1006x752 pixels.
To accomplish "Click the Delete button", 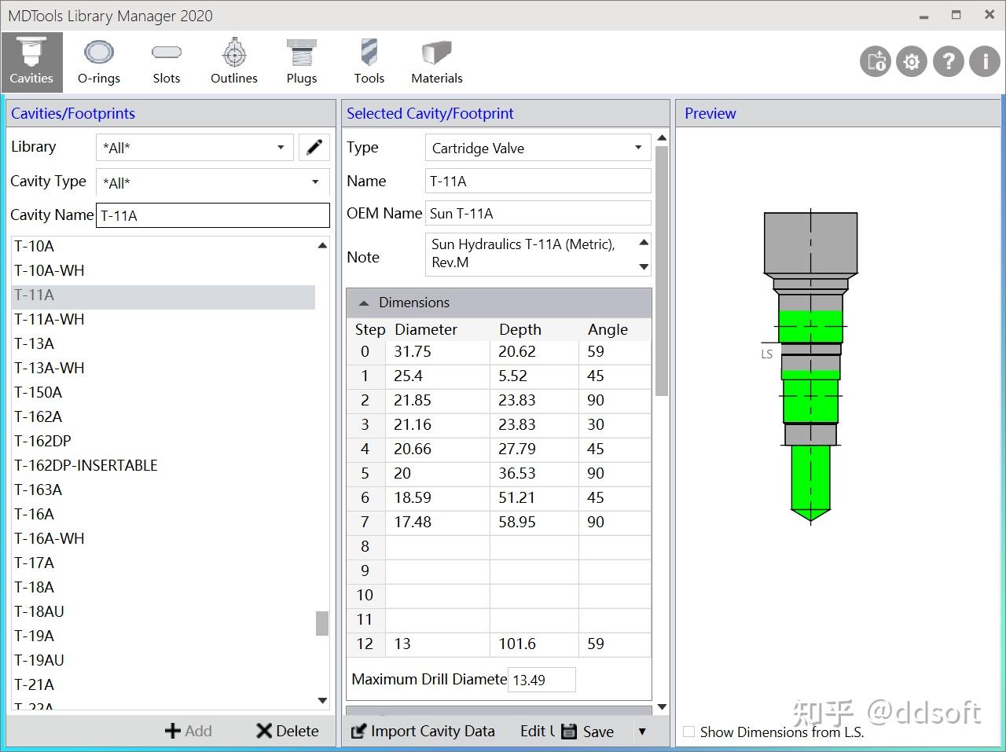I will [x=288, y=731].
